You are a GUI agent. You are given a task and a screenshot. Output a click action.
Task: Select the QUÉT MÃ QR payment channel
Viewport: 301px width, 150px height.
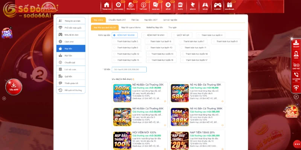coord(181,35)
